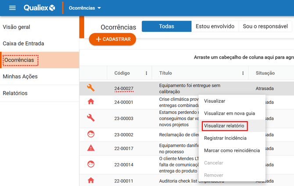Choose Registrar Incidência in context menu

(x=225, y=138)
